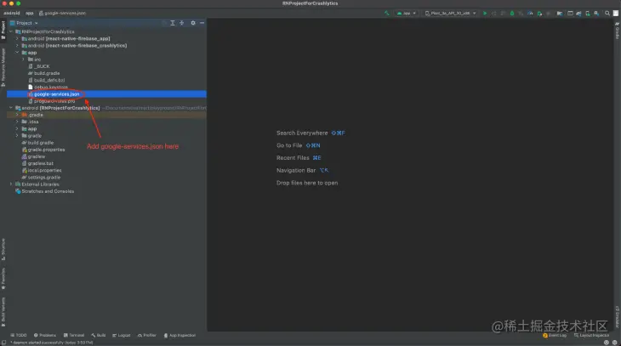Open the SDK Manager toolbar icon
Image resolution: width=621 pixels, height=346 pixels.
[596, 13]
